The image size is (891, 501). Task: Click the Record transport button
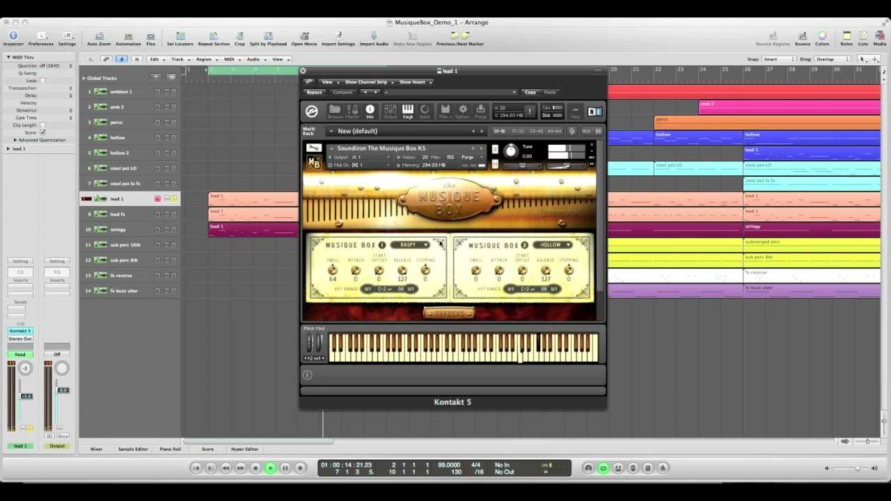click(300, 468)
